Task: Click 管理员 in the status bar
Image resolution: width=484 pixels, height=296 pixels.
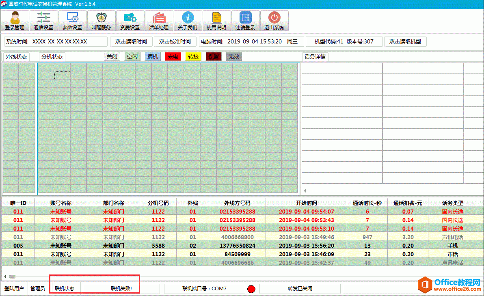Action: [38, 289]
